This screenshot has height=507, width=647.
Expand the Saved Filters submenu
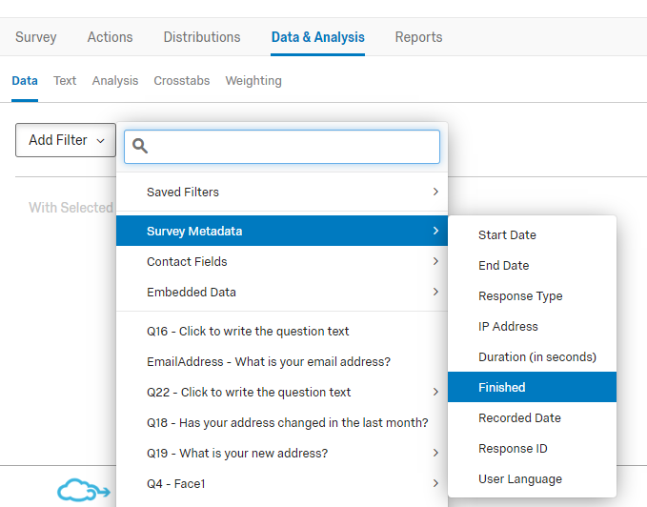click(x=282, y=192)
